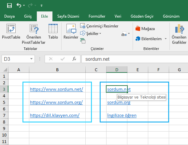Open the Sayfa Düzeni tab

pos(68,16)
